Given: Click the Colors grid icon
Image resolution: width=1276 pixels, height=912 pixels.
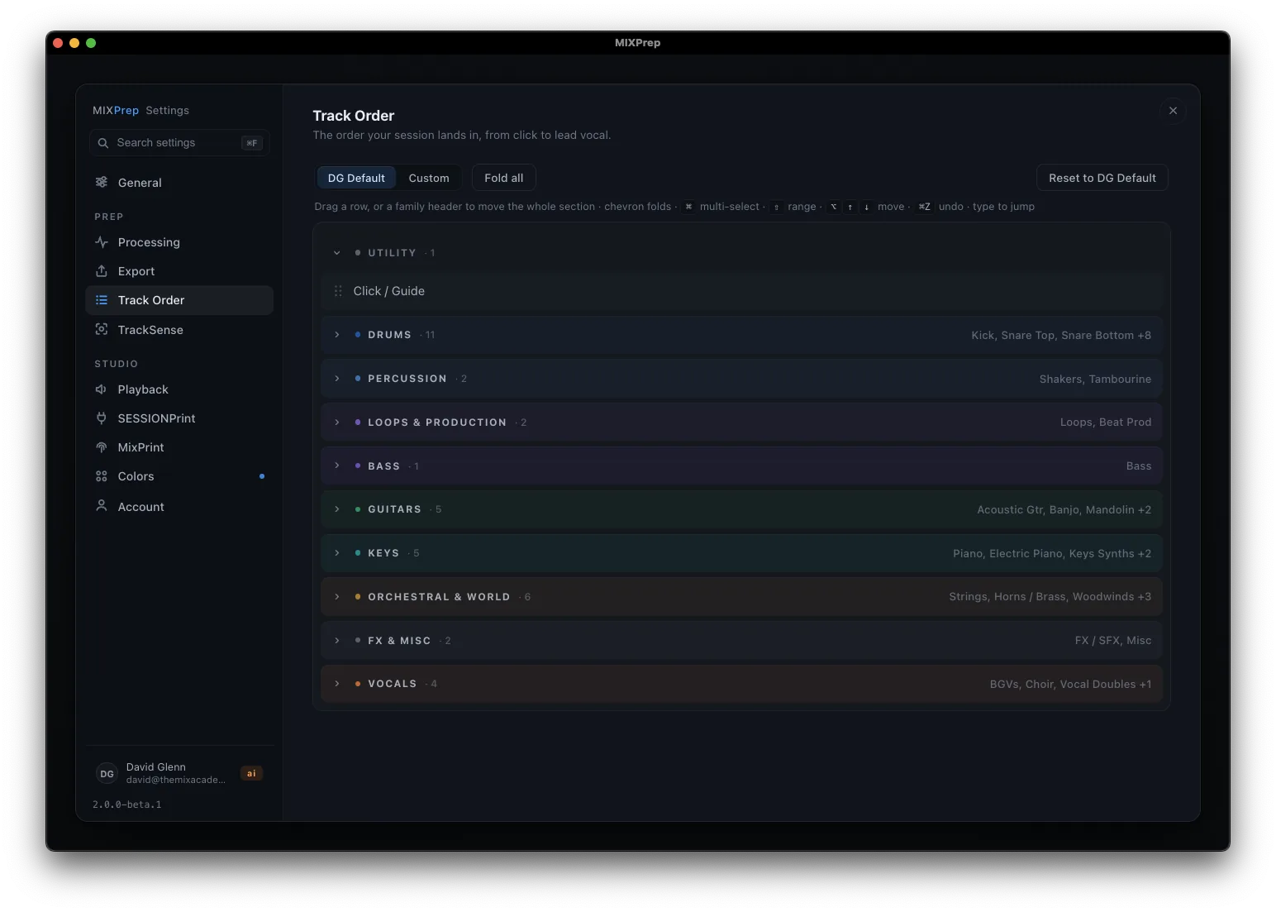Looking at the screenshot, I should coord(102,476).
